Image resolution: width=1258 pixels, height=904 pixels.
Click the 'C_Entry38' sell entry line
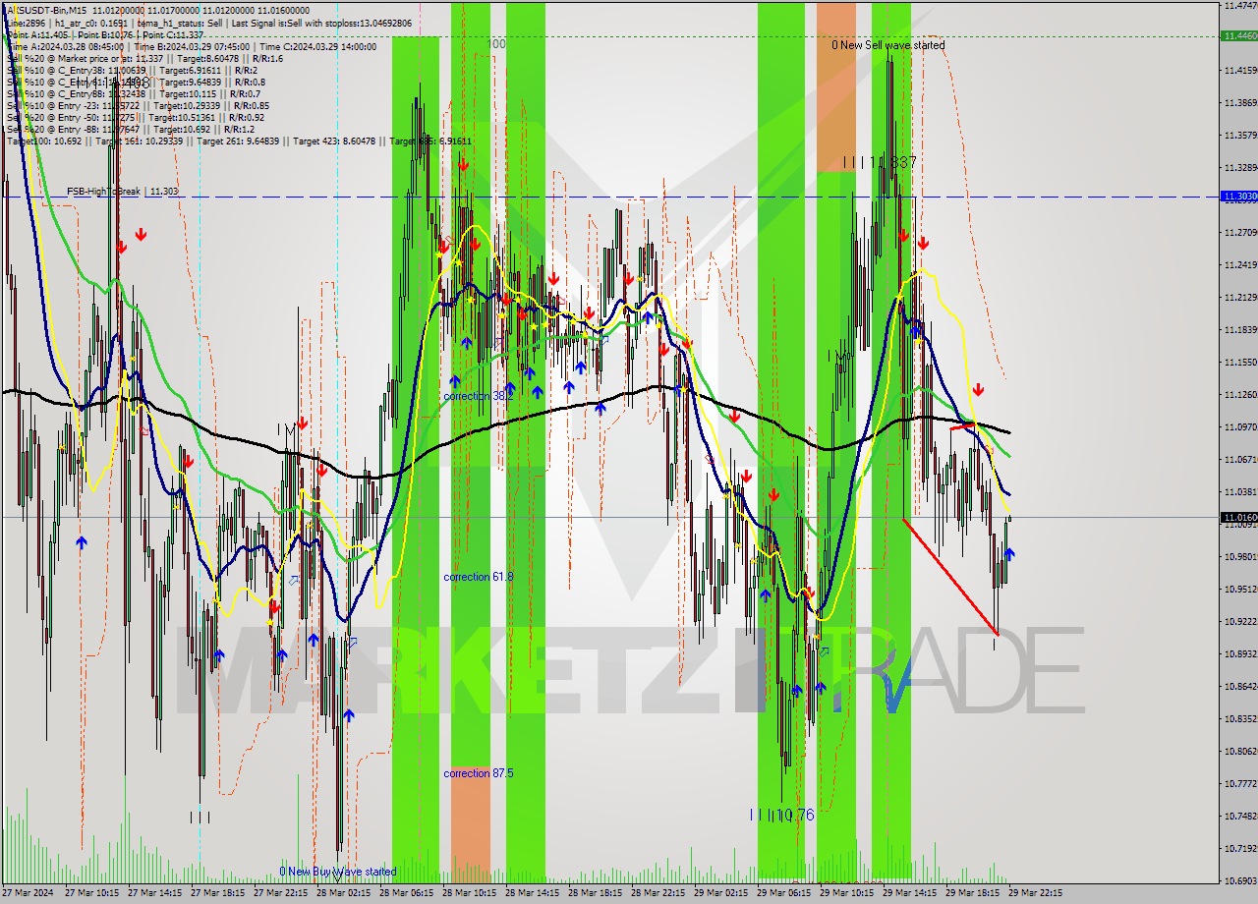[x=132, y=70]
